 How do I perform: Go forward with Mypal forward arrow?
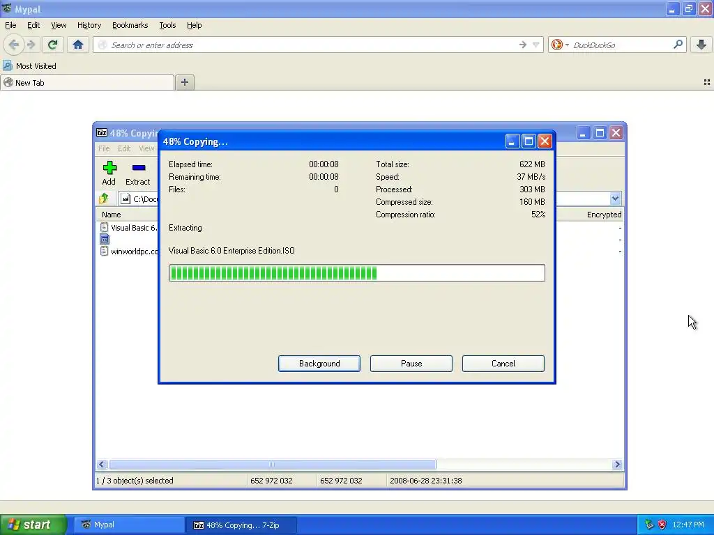(31, 45)
